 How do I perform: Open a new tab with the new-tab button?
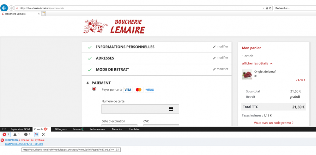pyautogui.click(x=44, y=14)
